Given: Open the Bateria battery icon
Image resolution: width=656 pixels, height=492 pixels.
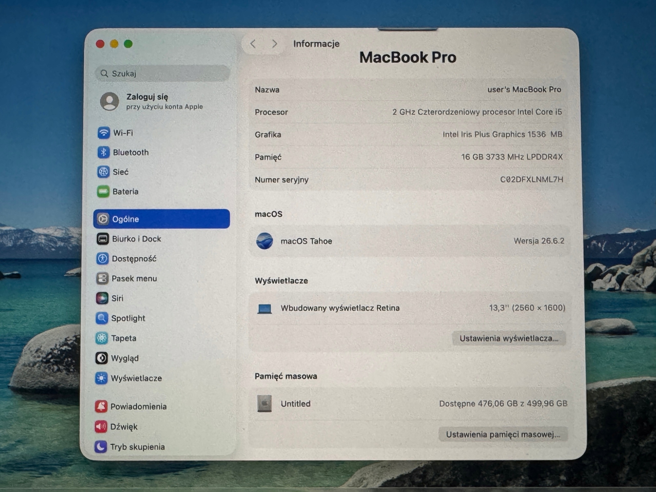Looking at the screenshot, I should [x=103, y=191].
